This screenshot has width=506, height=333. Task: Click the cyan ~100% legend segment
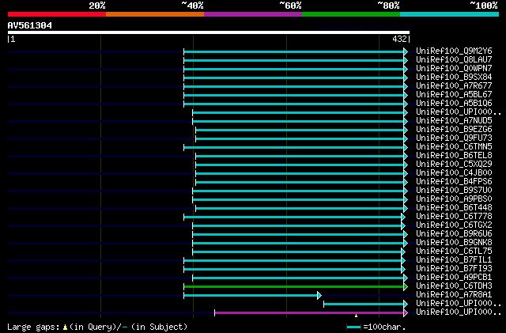(450, 14)
